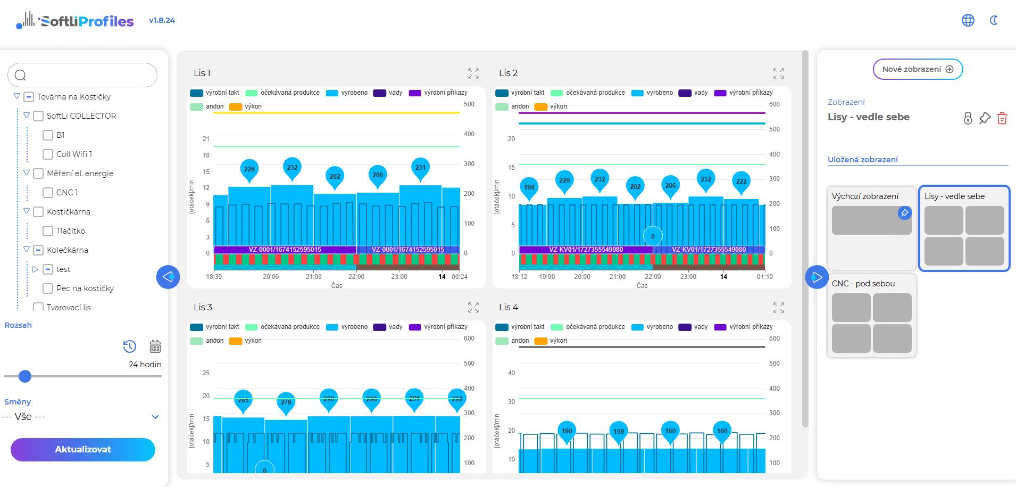Viewport: 1016px width, 487px height.
Task: Collapse the right panel arrow button
Action: pyautogui.click(x=817, y=277)
